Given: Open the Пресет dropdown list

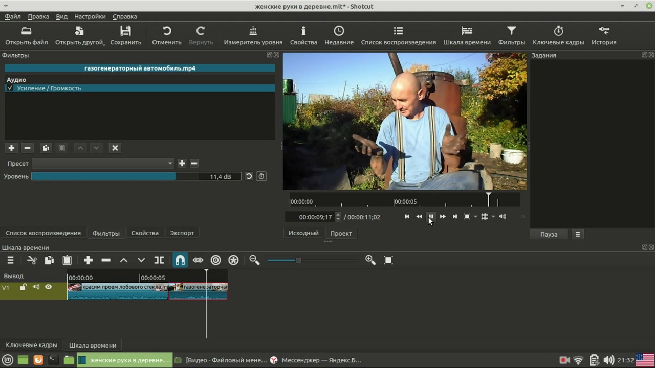Looking at the screenshot, I should coord(103,163).
